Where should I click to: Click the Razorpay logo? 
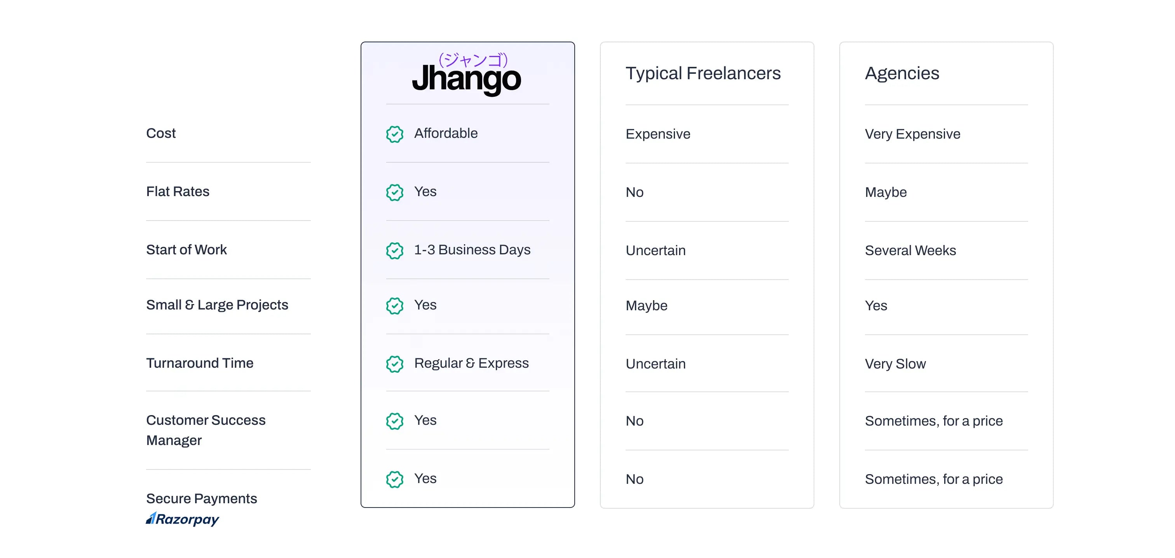(183, 519)
